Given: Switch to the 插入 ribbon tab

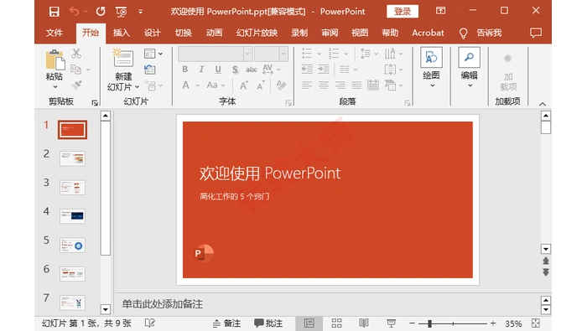Looking at the screenshot, I should click(x=122, y=33).
